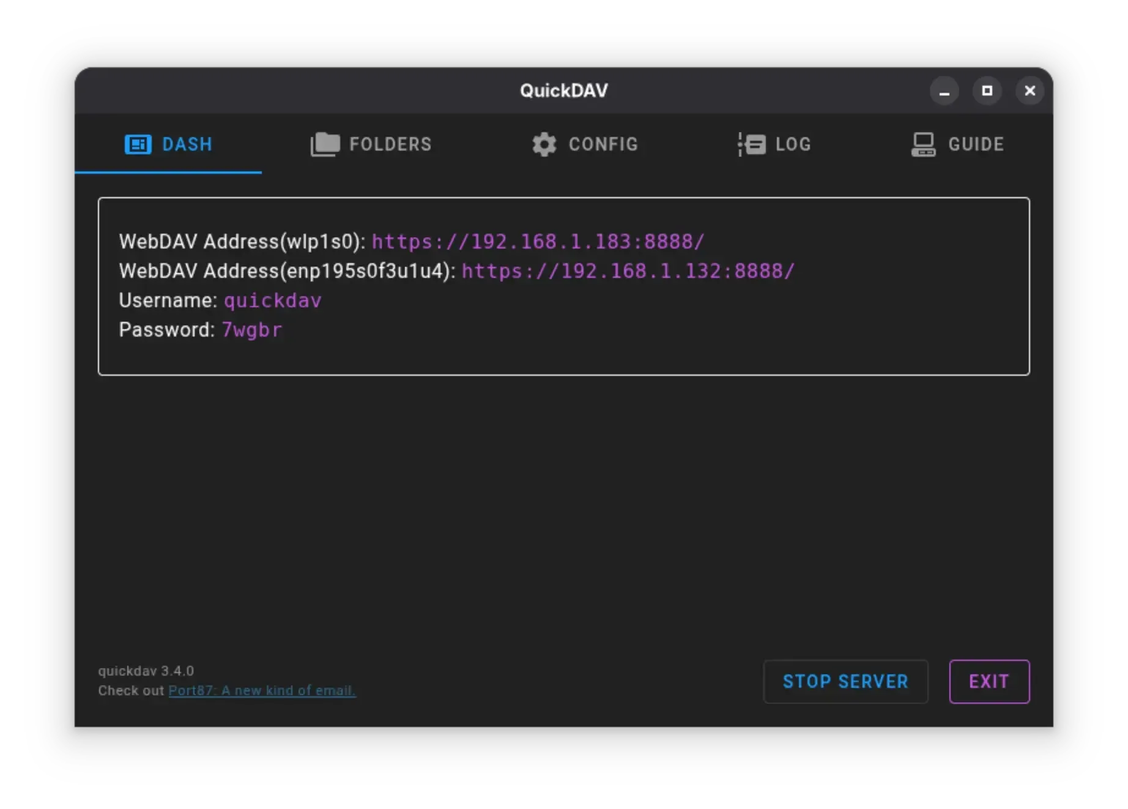Open the Port87 email link
The height and width of the screenshot is (809, 1128).
click(262, 690)
